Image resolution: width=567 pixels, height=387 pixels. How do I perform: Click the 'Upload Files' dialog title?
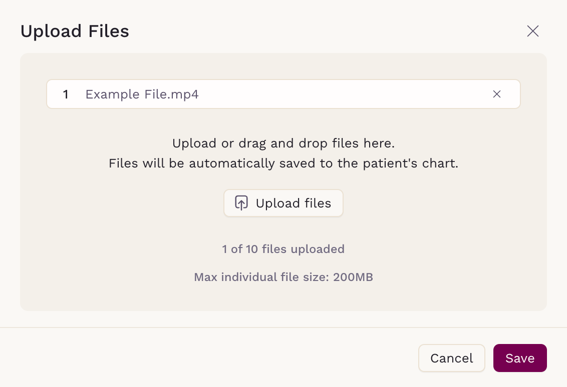click(75, 31)
